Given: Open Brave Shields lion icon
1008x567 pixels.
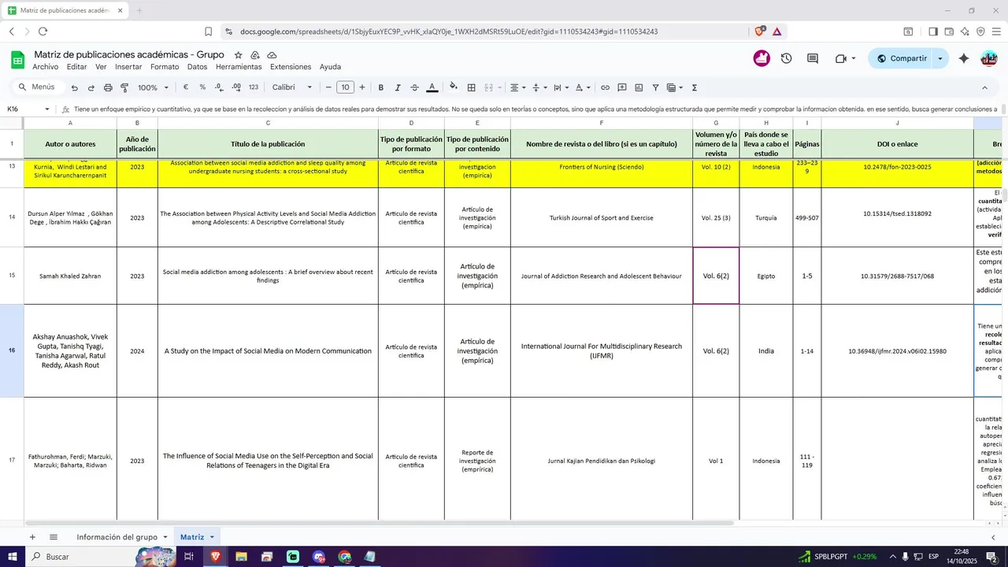Looking at the screenshot, I should [x=760, y=31].
